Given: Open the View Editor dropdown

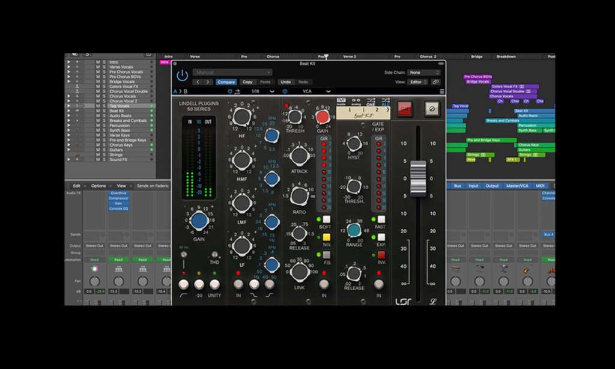Looking at the screenshot, I should coord(418,82).
